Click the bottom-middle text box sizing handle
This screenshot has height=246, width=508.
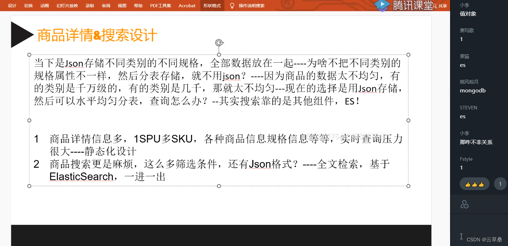click(219, 186)
